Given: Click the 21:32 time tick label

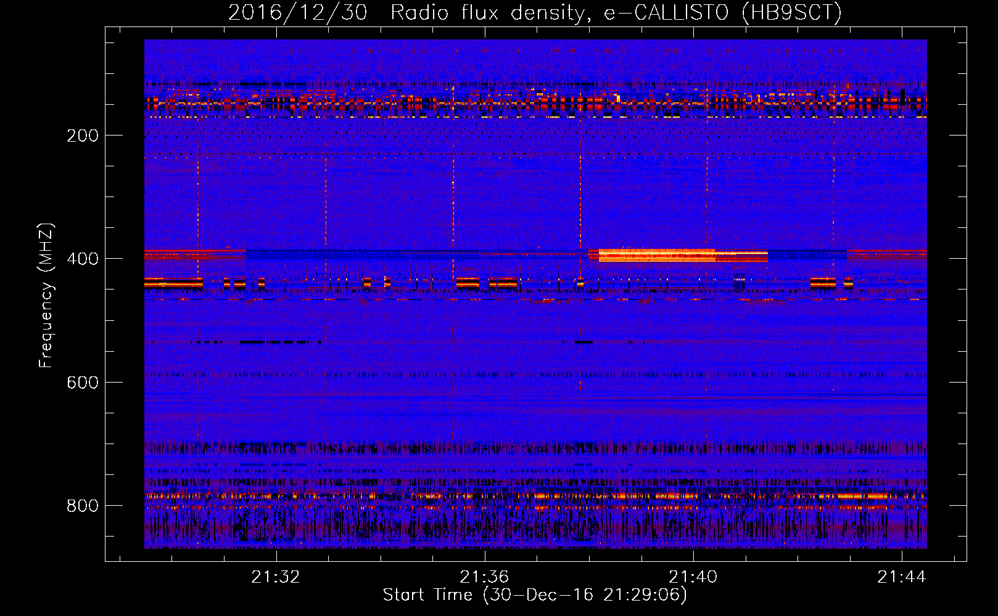Looking at the screenshot, I should click(x=276, y=577).
